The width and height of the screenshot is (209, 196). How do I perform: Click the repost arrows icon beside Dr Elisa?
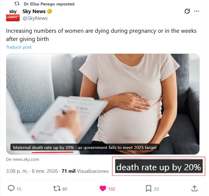click(17, 4)
